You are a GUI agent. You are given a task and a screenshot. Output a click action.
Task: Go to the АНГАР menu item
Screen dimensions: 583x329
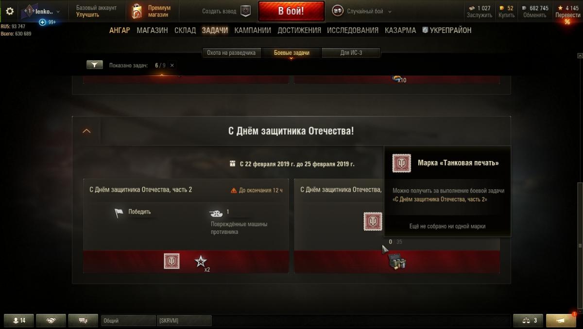(120, 30)
